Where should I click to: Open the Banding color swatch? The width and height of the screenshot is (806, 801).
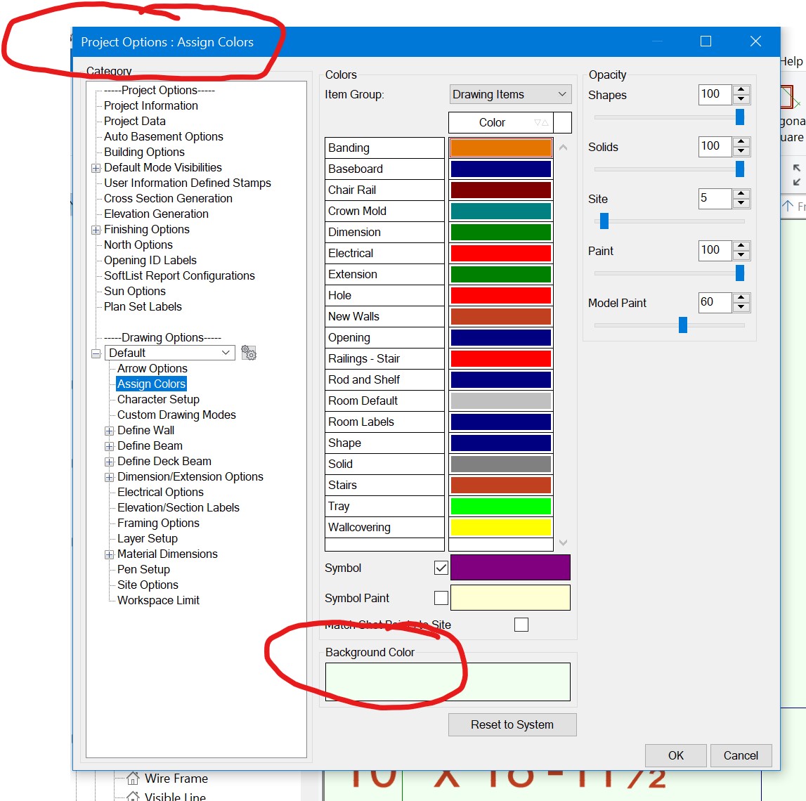(x=500, y=148)
